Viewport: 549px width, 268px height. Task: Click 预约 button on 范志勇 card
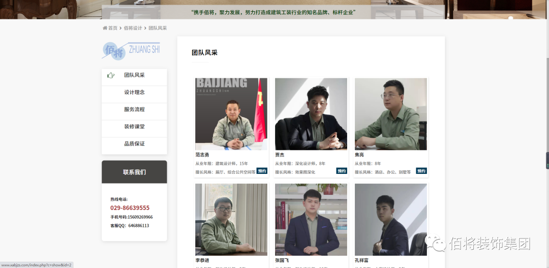(262, 171)
